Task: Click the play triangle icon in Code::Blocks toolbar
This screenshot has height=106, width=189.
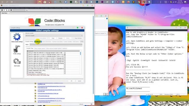Action: [x=4, y=10]
